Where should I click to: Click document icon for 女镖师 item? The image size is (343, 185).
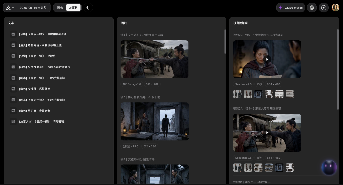(13, 89)
